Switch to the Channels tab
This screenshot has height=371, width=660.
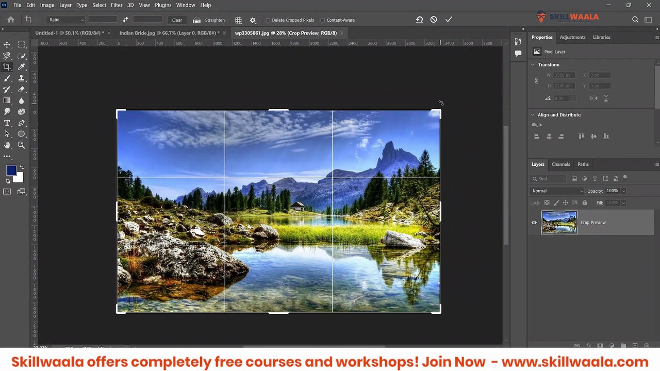[561, 164]
